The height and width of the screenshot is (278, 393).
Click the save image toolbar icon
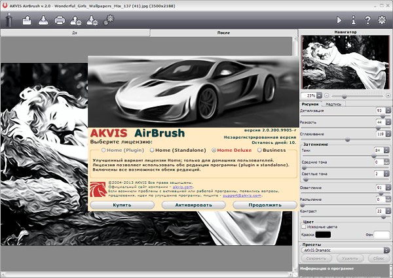(x=43, y=21)
